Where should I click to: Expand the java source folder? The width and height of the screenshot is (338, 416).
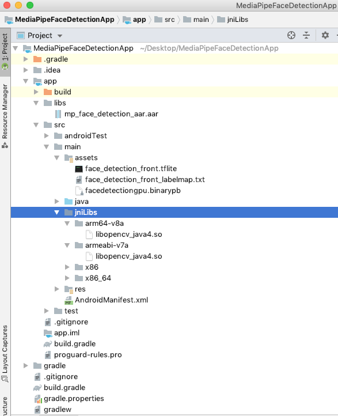point(57,202)
